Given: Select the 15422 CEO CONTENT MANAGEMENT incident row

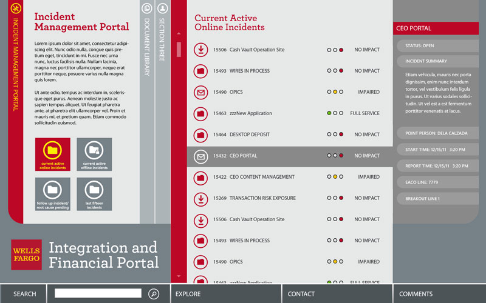Looking at the screenshot, I should pos(290,177).
